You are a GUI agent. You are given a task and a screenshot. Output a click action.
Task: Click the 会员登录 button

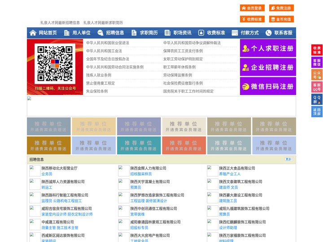point(252,8)
